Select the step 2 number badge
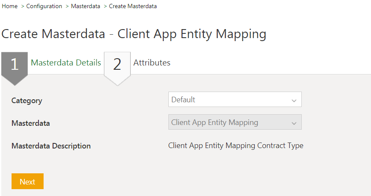 pos(117,64)
